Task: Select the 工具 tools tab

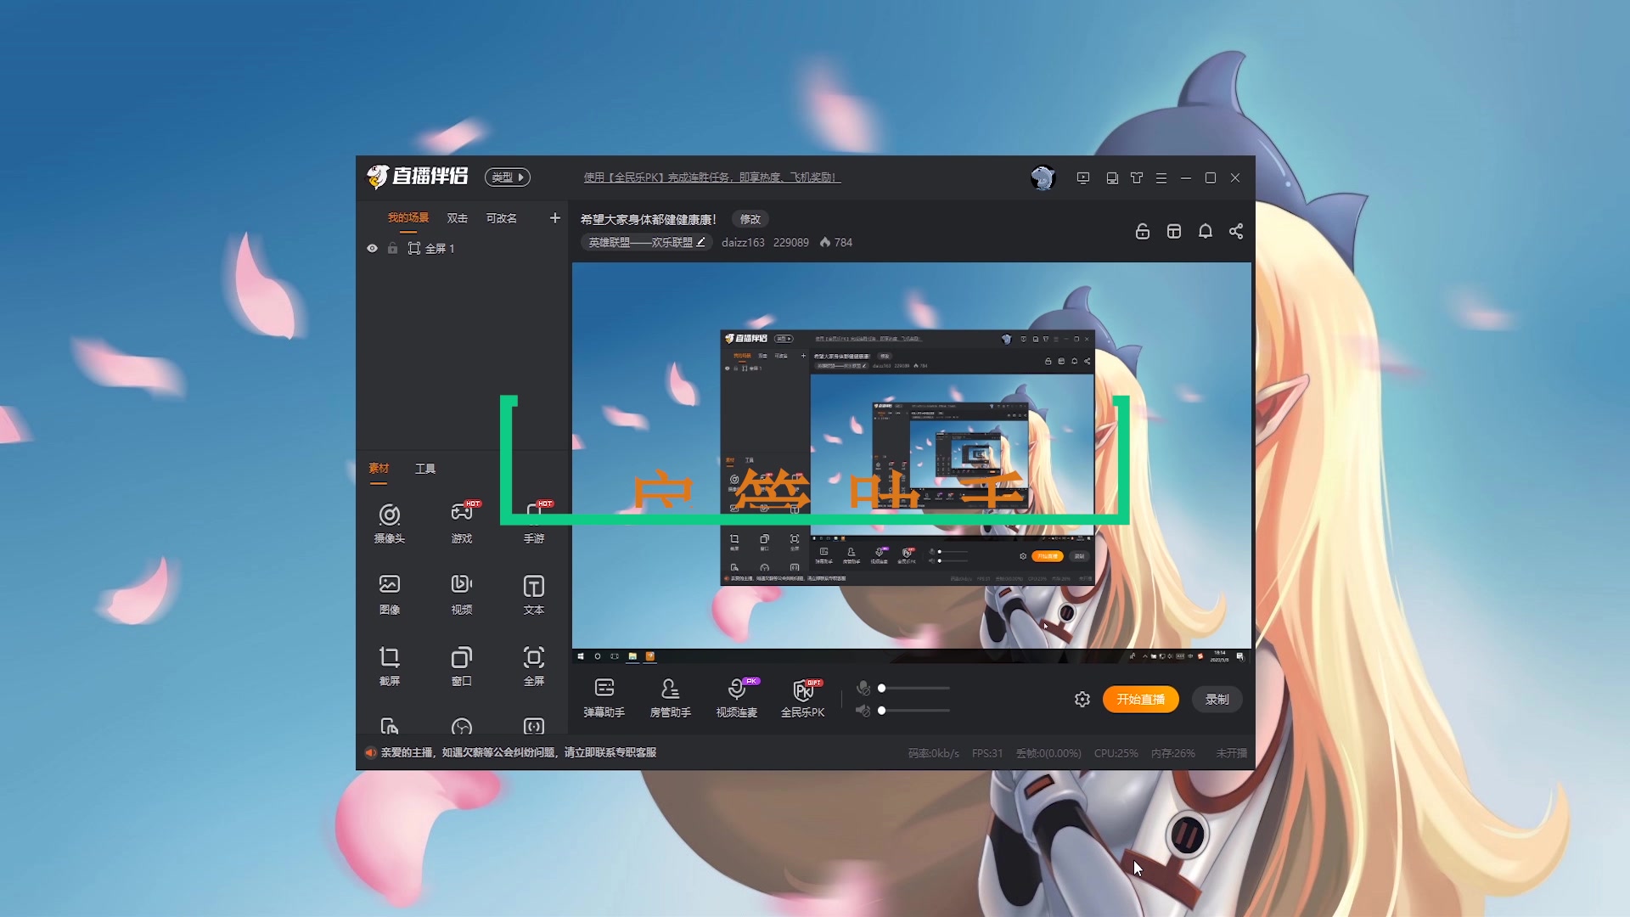Action: [x=425, y=469]
